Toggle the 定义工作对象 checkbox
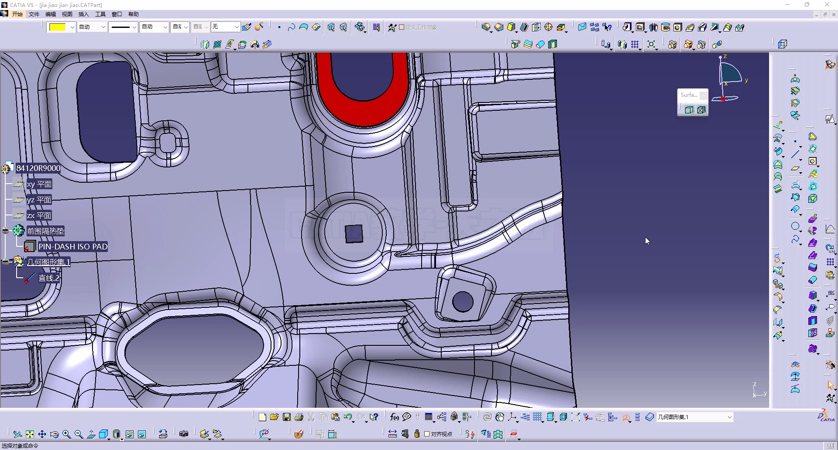Image resolution: width=838 pixels, height=450 pixels. point(402,27)
